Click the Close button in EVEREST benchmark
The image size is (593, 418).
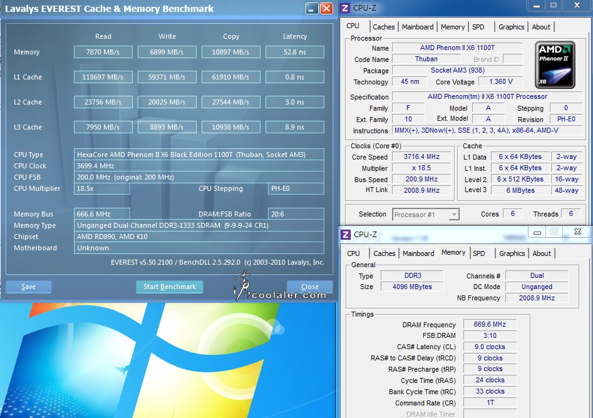click(x=310, y=287)
